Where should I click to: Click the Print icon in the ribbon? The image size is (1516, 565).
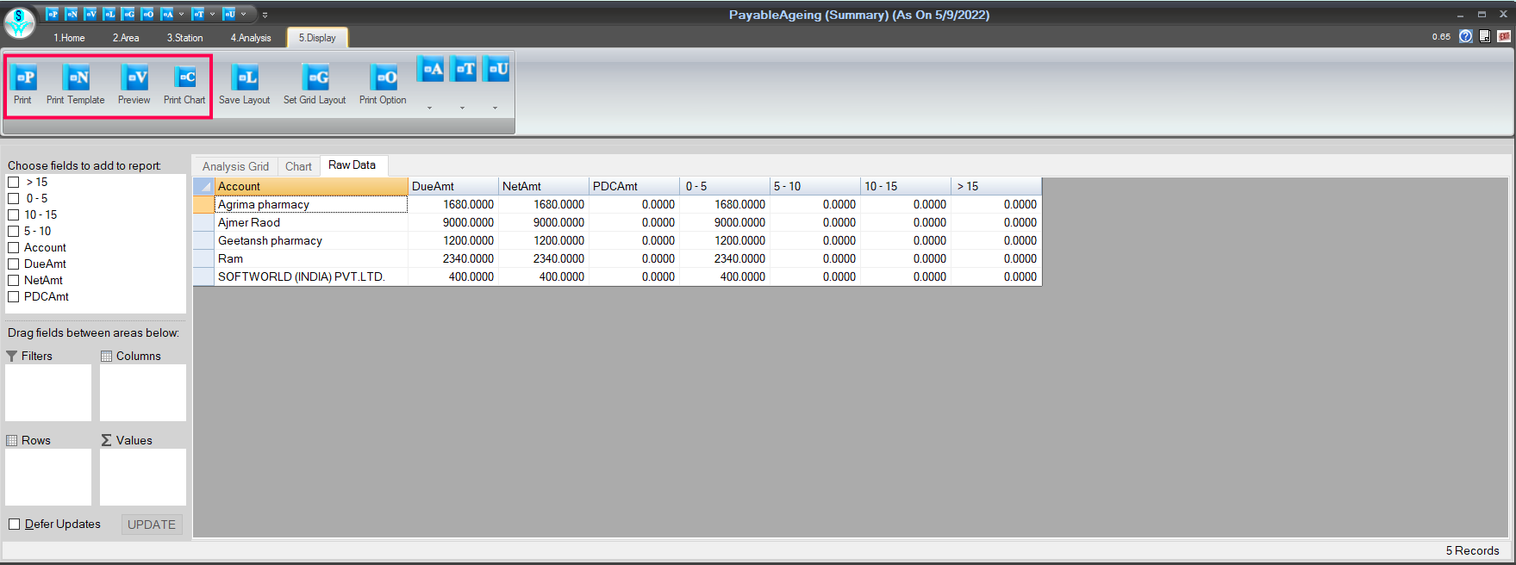point(24,79)
